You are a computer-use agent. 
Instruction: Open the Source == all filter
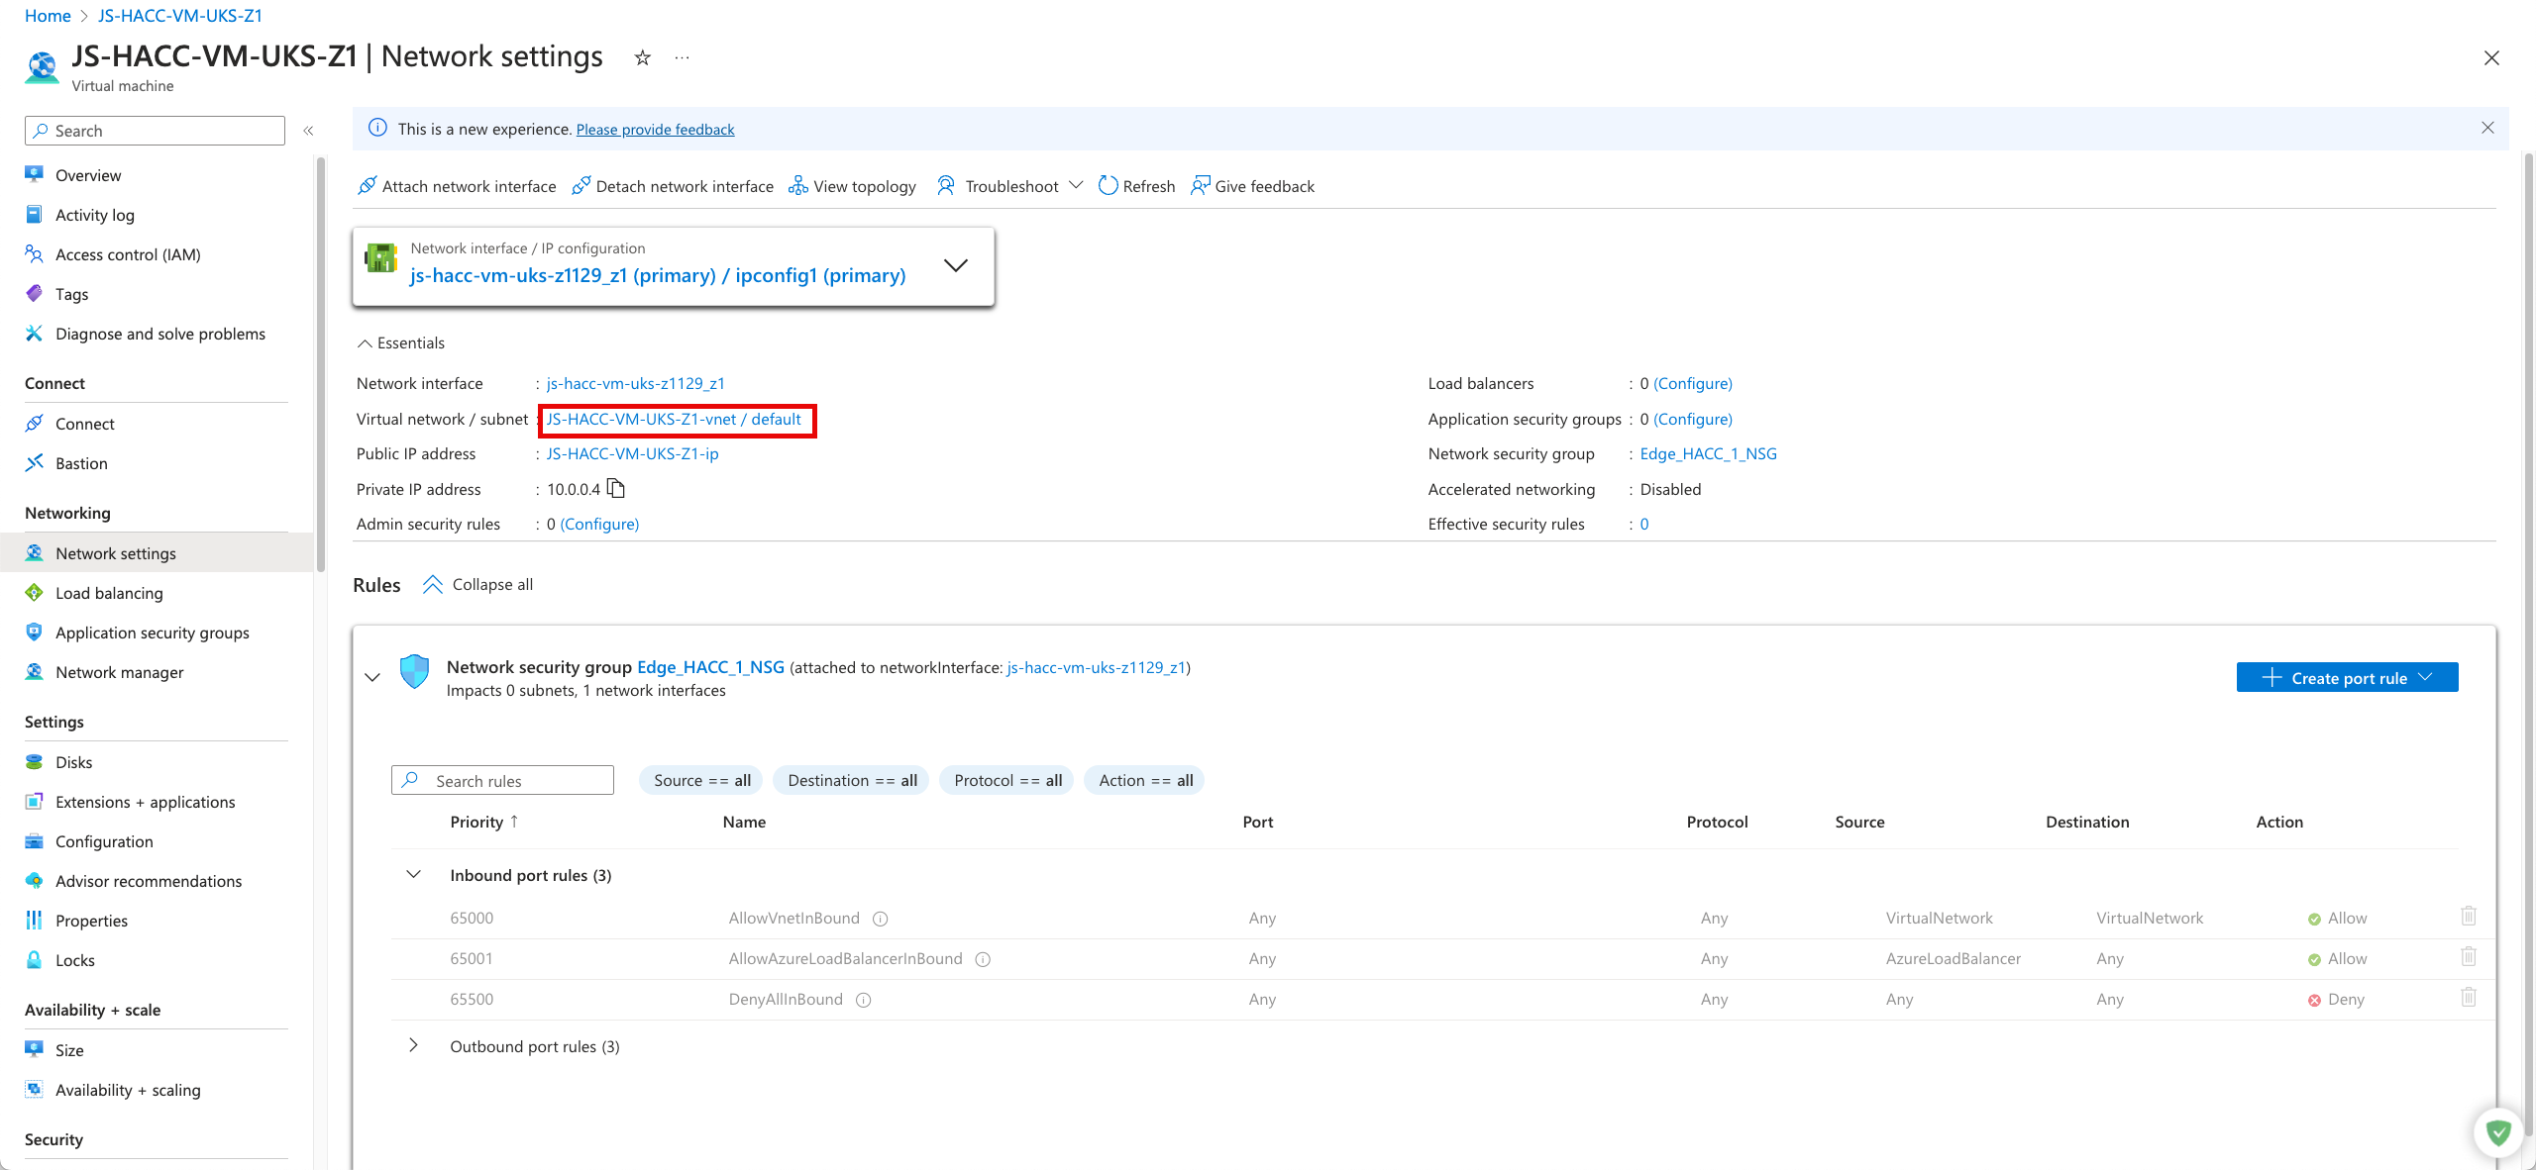[x=701, y=780]
